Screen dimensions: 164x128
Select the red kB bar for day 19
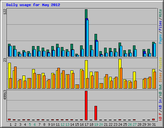[96, 113]
